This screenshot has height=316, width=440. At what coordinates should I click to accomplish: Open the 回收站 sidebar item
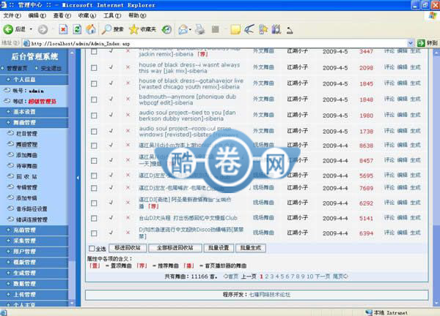[x=26, y=176]
